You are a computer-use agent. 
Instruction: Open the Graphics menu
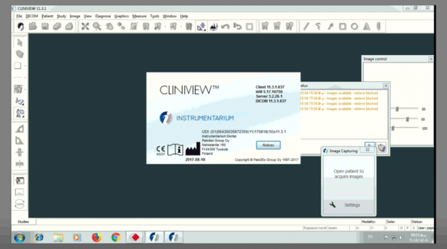pyautogui.click(x=121, y=16)
